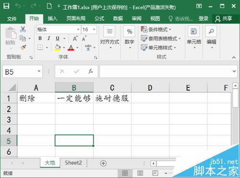Open the 编辑 editing group
Viewport: 240px width, 178px height.
pyautogui.click(x=211, y=38)
